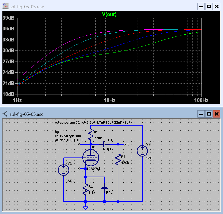Screen dimensions: 223x214
Task: Click the V2 supply voltage source symbol
Action: 142,151
